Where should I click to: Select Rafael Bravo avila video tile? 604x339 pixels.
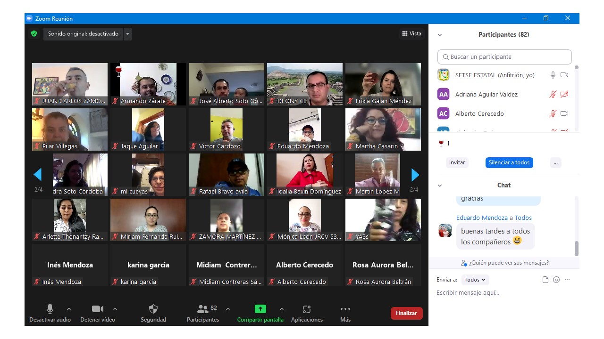coord(226,175)
